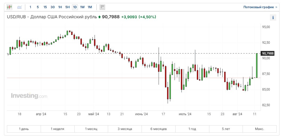
Task: Click the апр '24 date label
Action: pyautogui.click(x=41, y=114)
